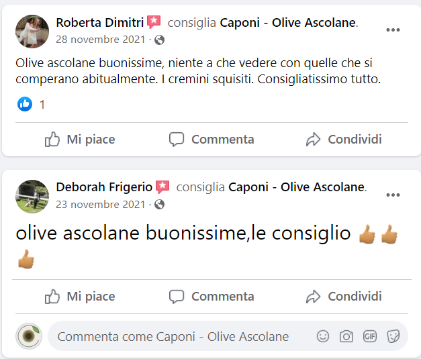Image resolution: width=421 pixels, height=359 pixels.
Task: Click the sticker icon in comment box
Action: 393,336
